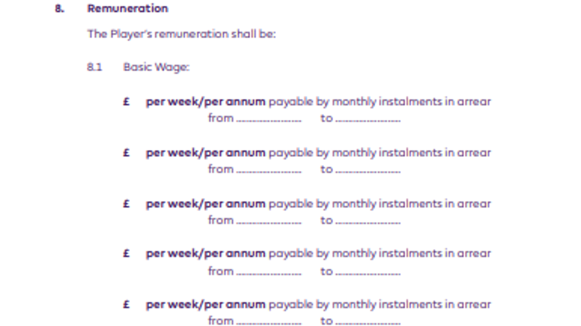
Task: Click the pound sign in the fifth wage entry
Action: tap(126, 304)
